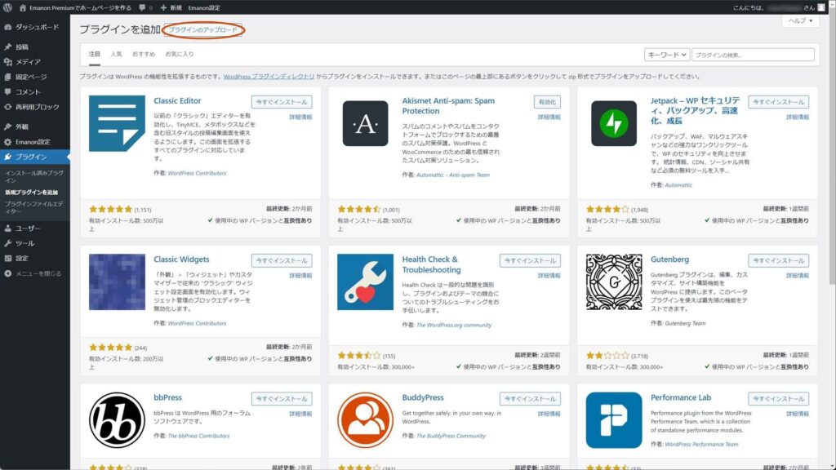Open ダッシュボード in the sidebar menu

[x=37, y=27]
